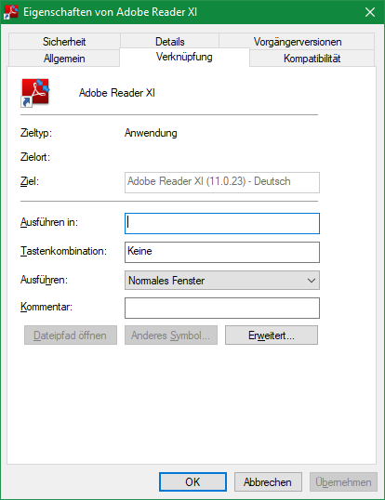Image resolution: width=385 pixels, height=500 pixels.
Task: Click the Zieltyp label
Action: pos(36,133)
